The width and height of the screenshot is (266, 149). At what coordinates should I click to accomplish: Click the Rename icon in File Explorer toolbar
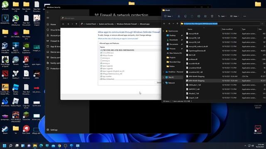click(x=199, y=16)
